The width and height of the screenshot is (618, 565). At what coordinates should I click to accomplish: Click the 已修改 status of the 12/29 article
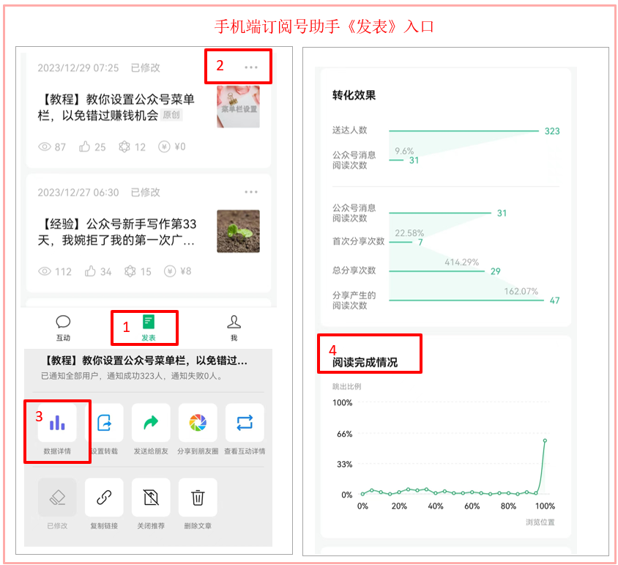point(146,68)
